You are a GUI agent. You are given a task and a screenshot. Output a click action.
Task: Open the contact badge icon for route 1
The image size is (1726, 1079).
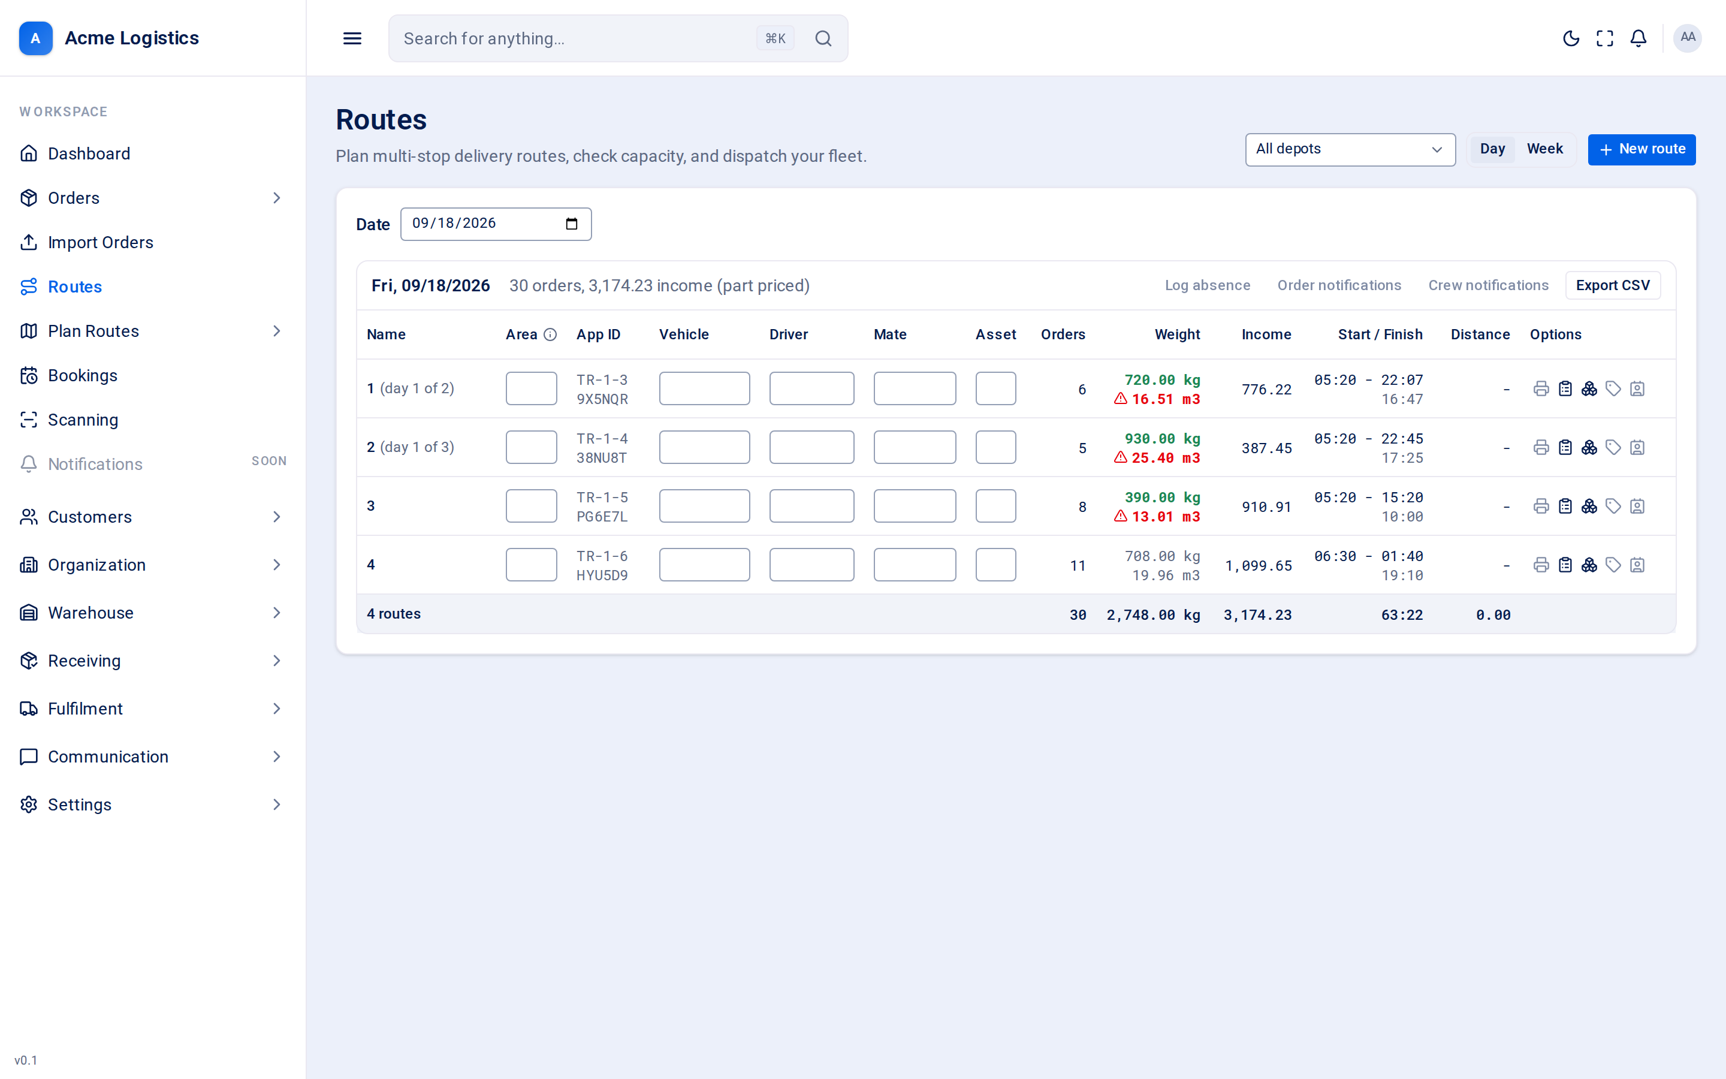click(x=1637, y=389)
